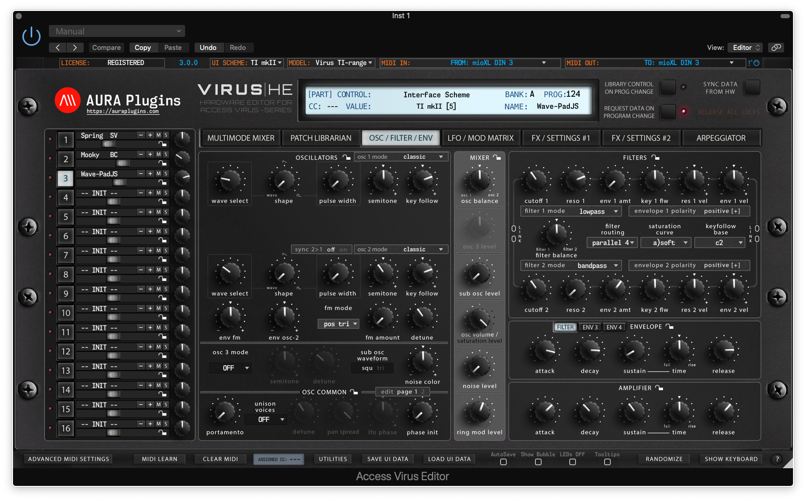Enable the Show Bubble checkbox
Screen dimensions: 806x501
[x=538, y=462]
